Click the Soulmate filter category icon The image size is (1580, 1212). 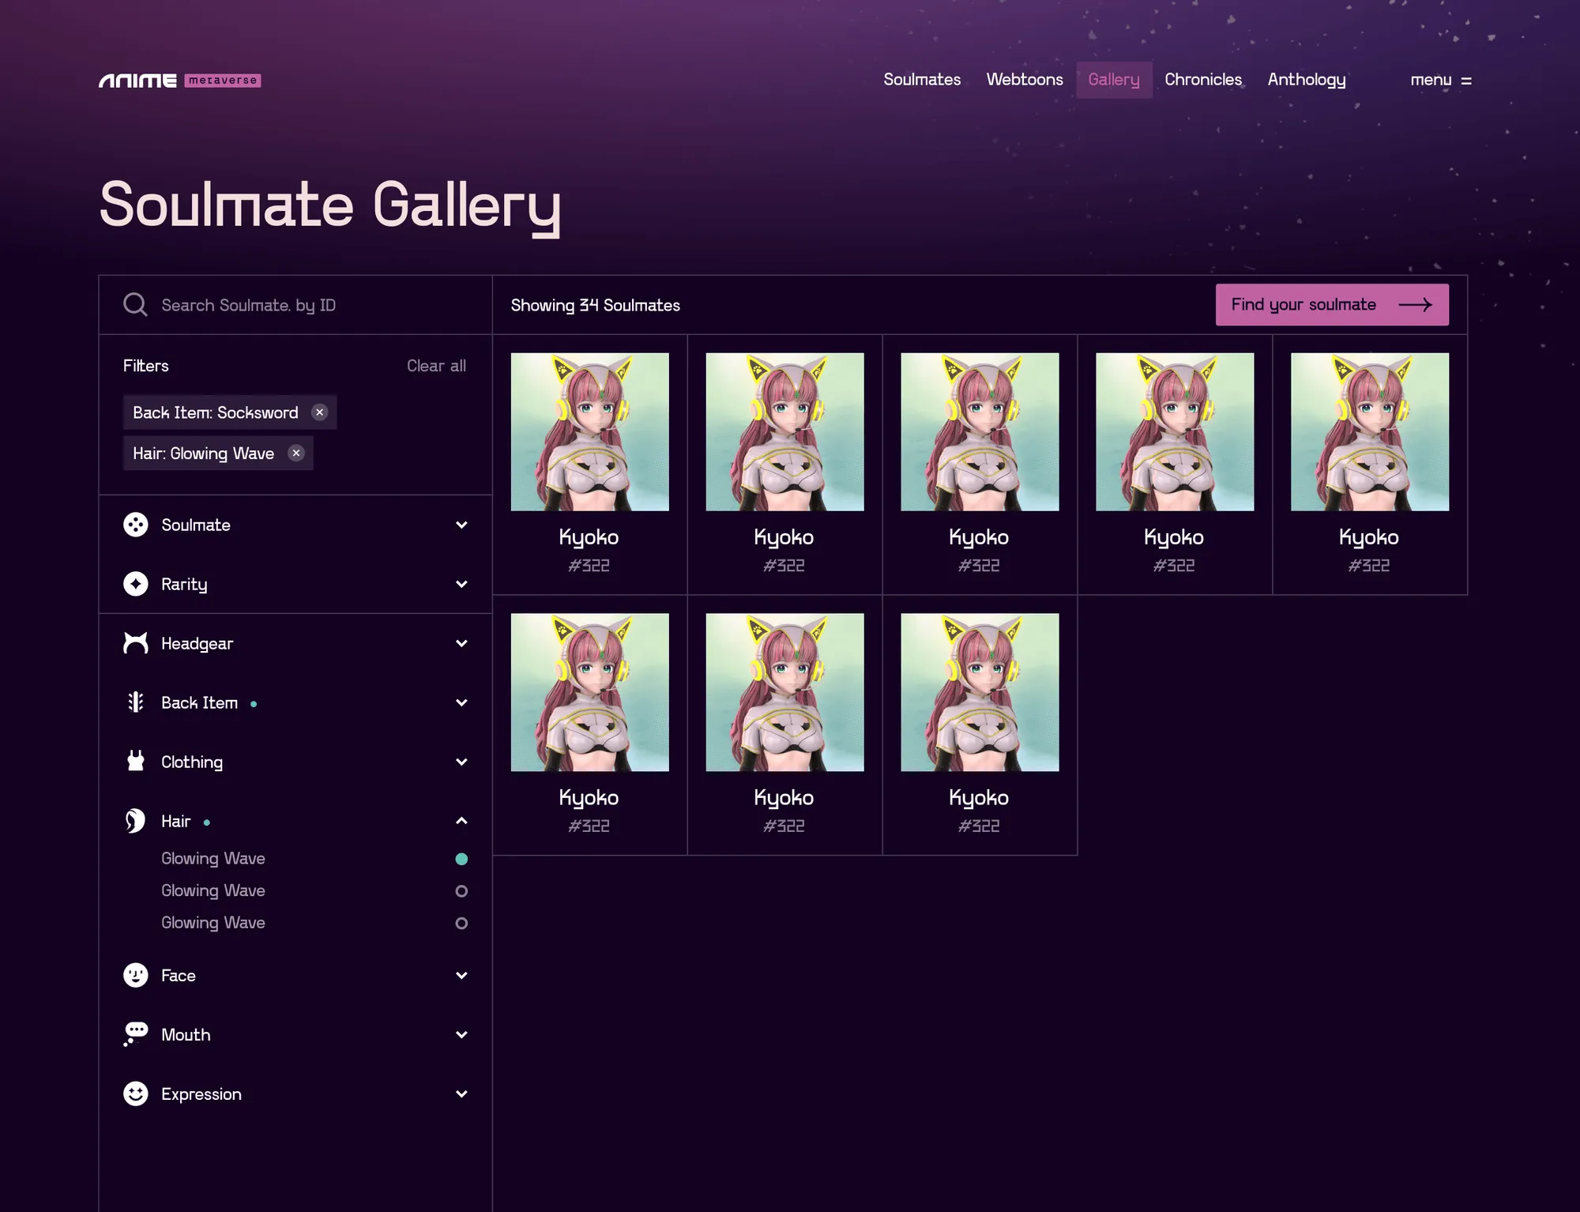pyautogui.click(x=136, y=525)
